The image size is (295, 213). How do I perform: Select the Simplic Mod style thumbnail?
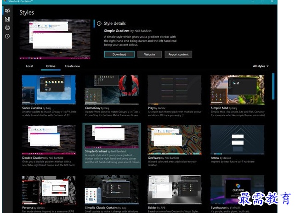(x=238, y=90)
